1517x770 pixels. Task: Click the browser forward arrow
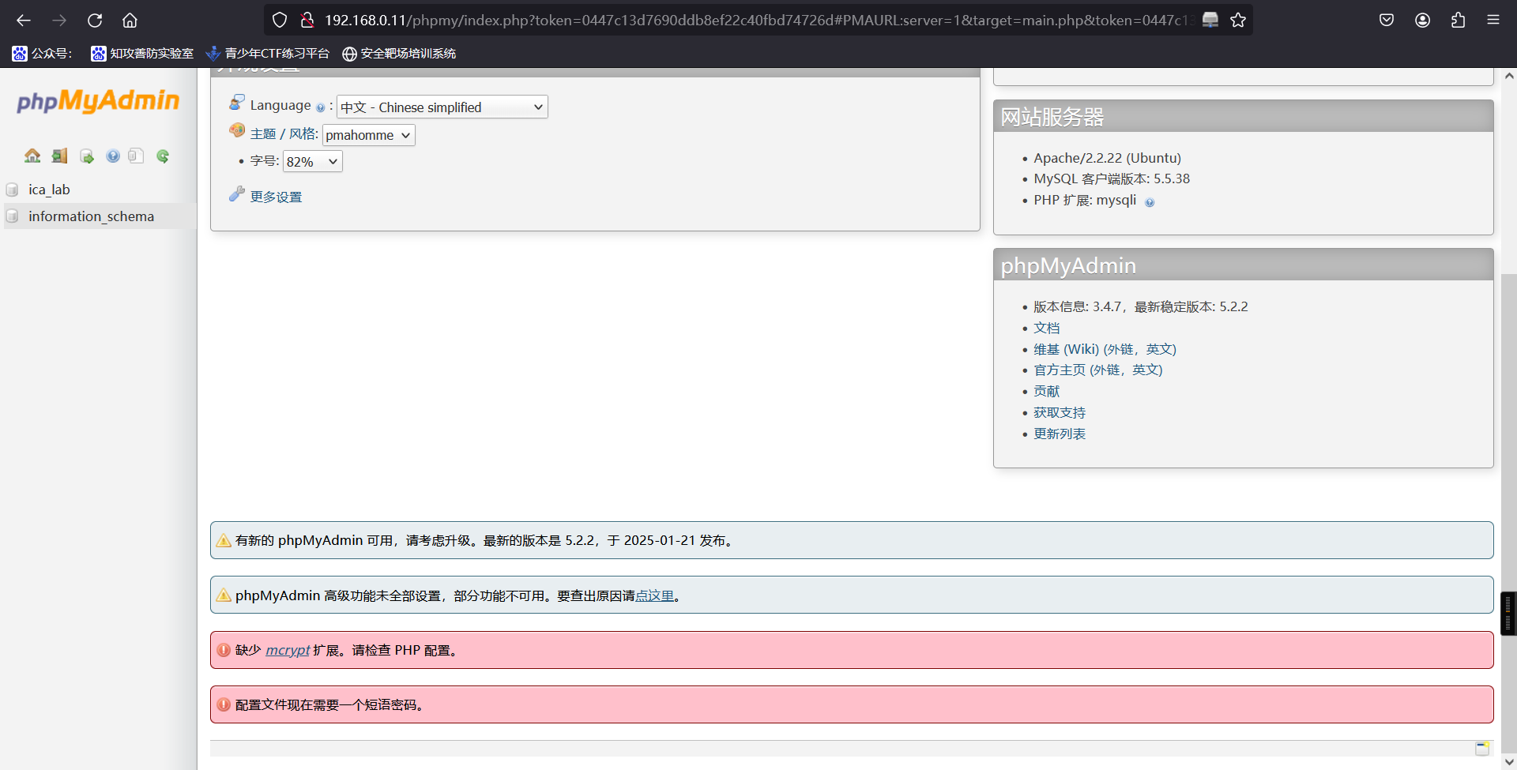[x=59, y=21]
